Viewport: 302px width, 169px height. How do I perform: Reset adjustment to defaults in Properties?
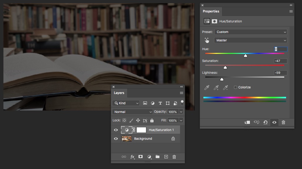click(265, 122)
